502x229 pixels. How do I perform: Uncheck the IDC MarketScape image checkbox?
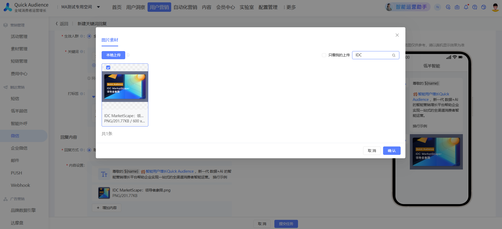108,68
